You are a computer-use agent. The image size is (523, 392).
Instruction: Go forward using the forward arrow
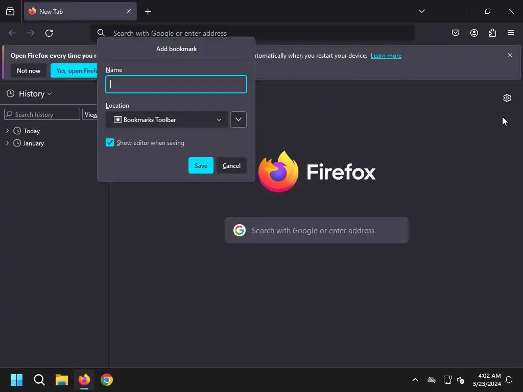[31, 33]
